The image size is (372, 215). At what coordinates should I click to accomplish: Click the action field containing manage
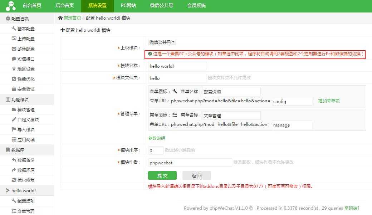coord(292,125)
